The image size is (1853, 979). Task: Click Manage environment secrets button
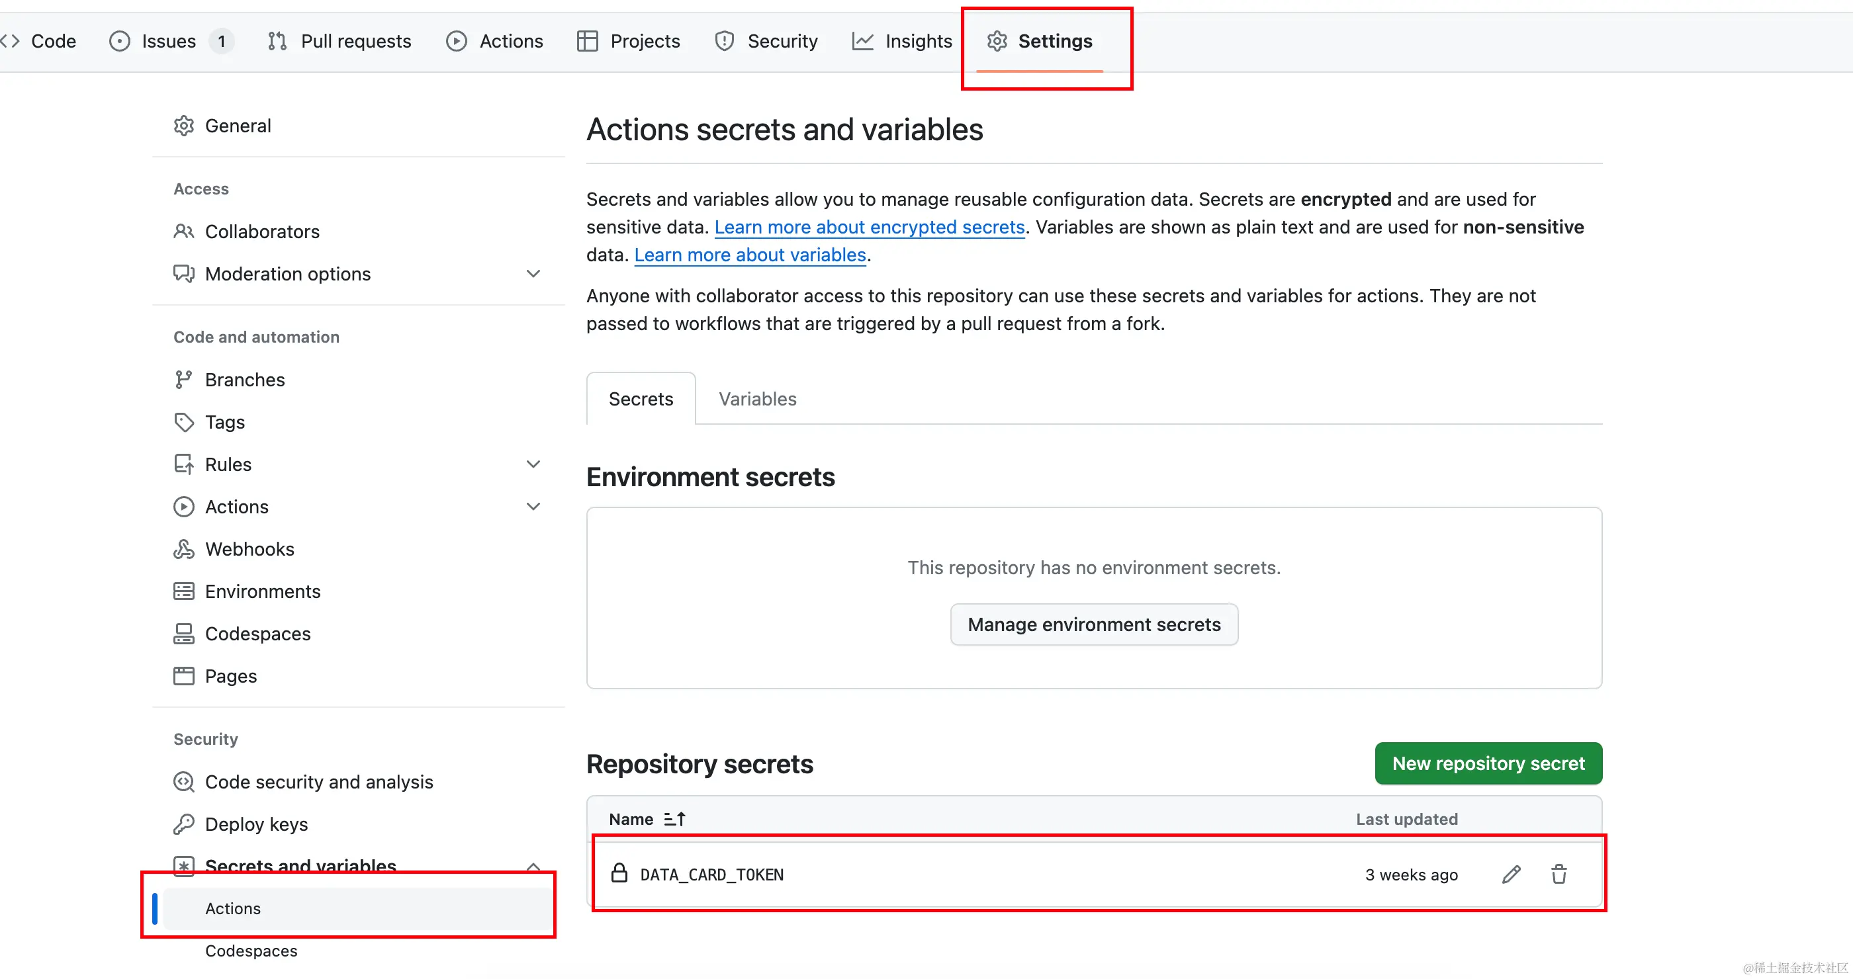[x=1093, y=624]
